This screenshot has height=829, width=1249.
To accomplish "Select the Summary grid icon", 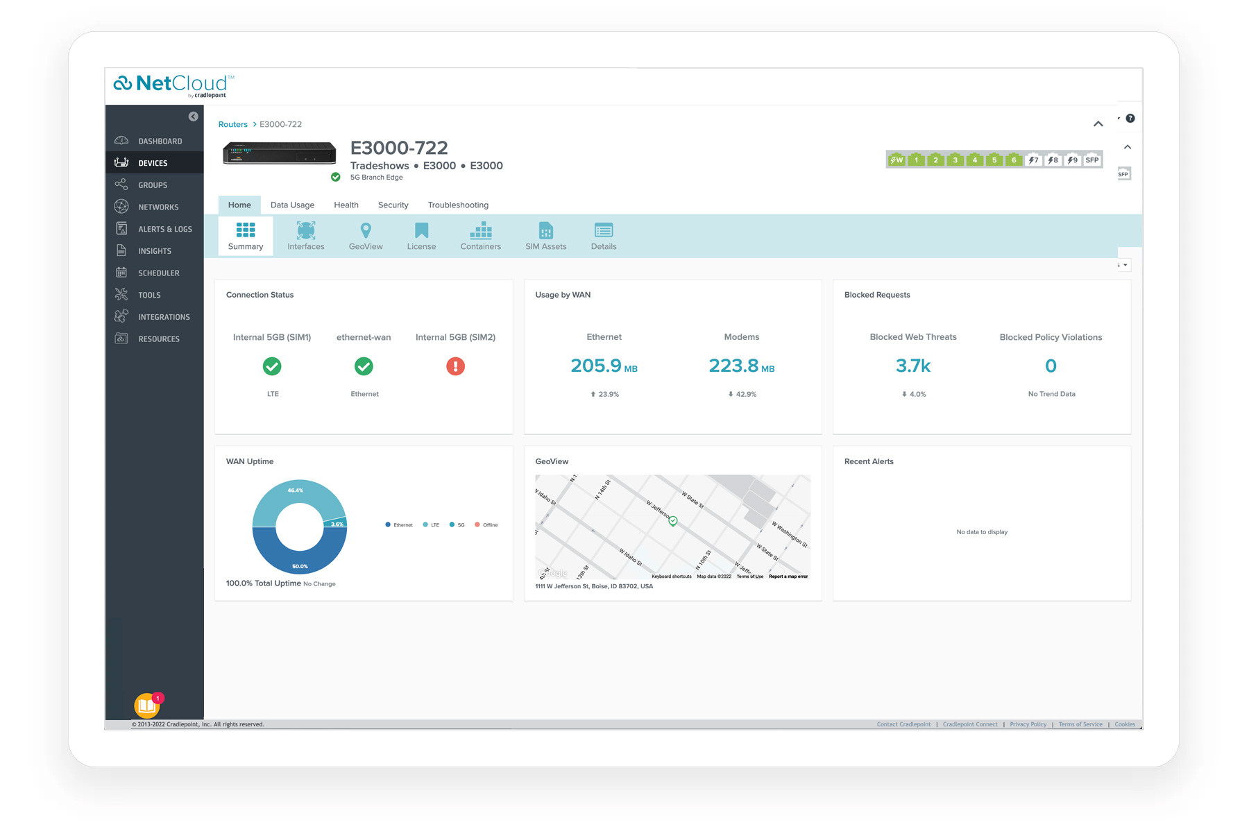I will coord(246,230).
